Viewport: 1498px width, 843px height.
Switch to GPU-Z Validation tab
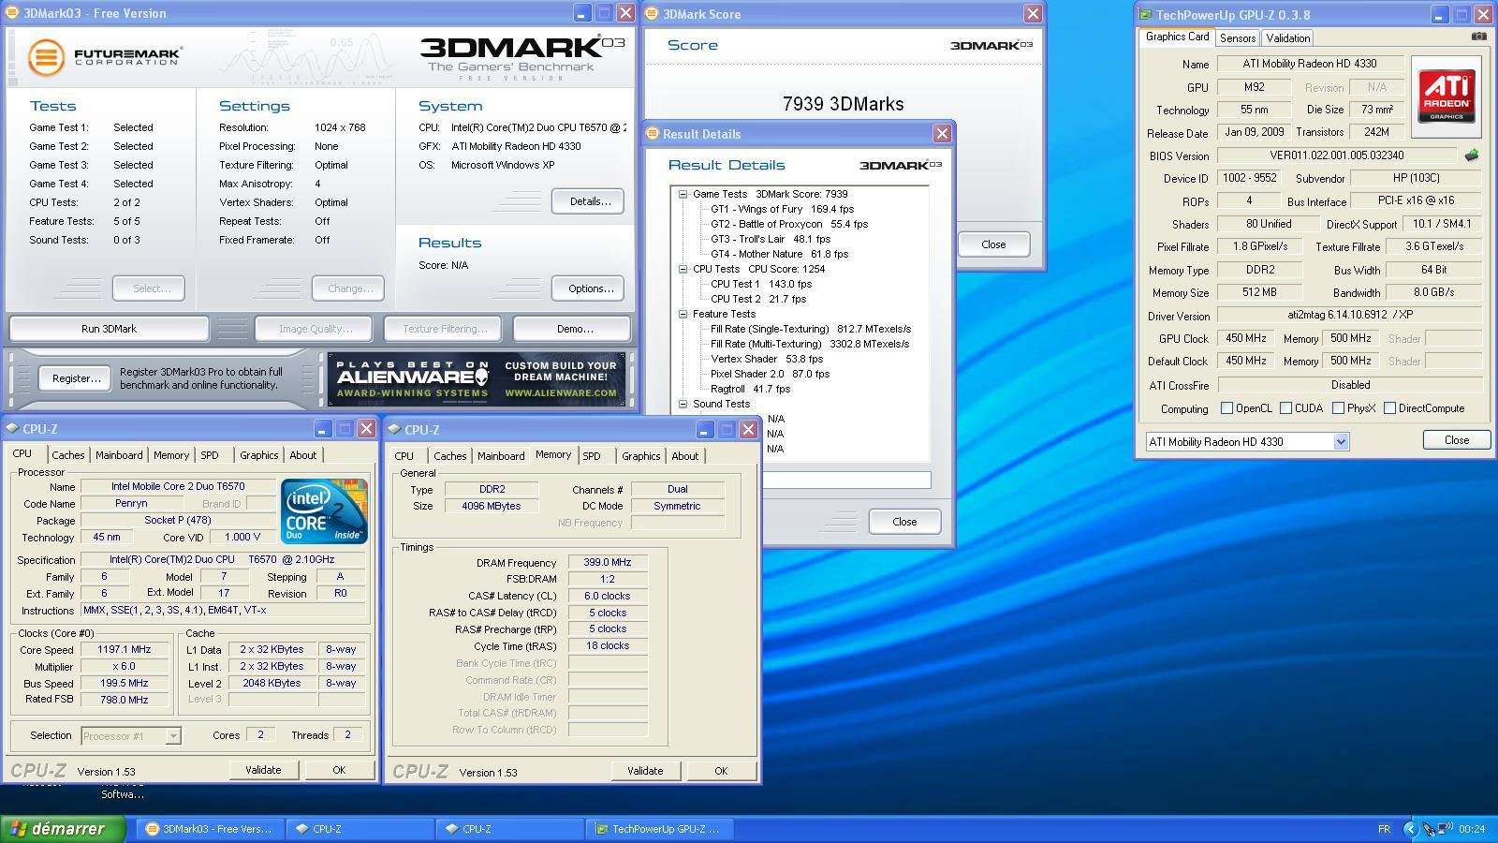pos(1287,38)
